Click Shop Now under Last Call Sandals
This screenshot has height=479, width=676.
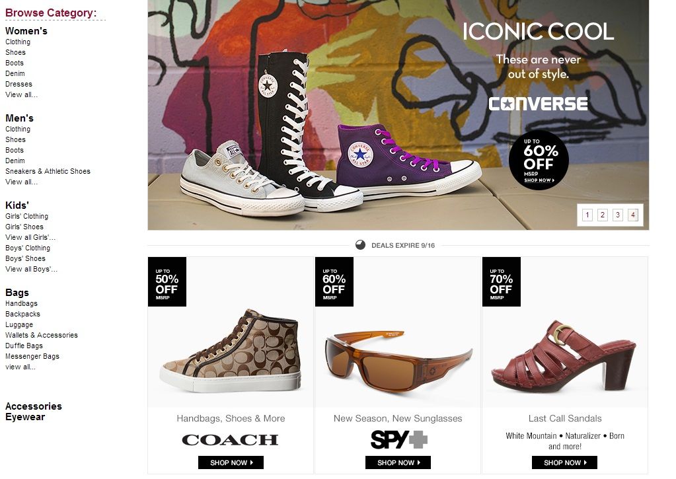point(565,462)
